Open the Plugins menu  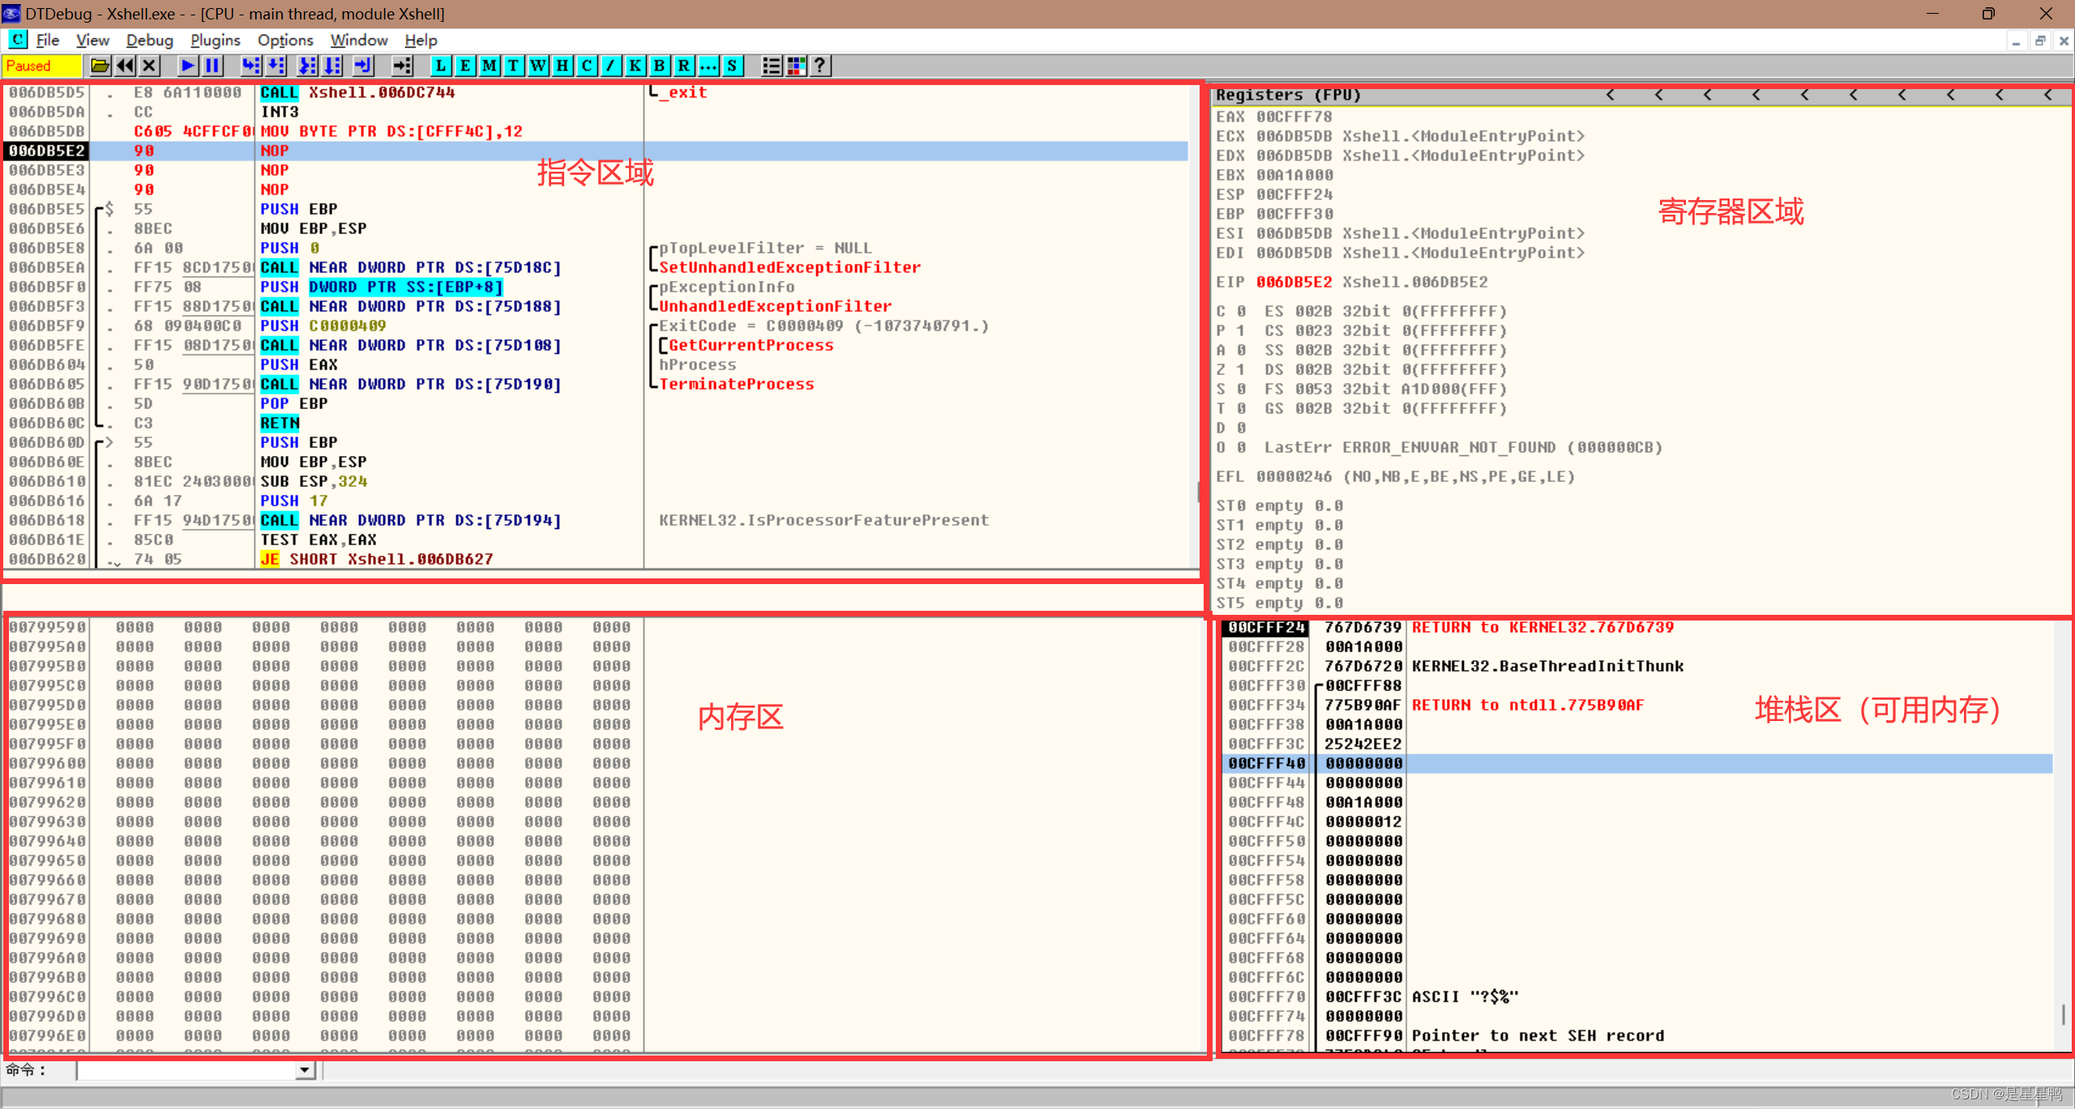pos(215,40)
